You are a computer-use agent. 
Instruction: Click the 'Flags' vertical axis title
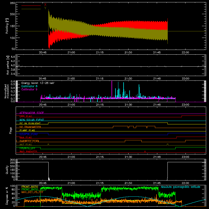(10, 130)
